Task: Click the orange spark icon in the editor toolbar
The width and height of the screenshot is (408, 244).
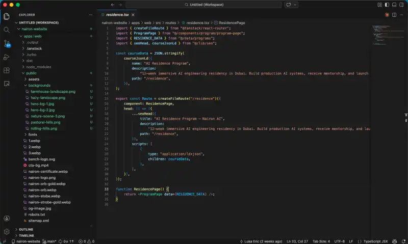Action: click(x=387, y=15)
